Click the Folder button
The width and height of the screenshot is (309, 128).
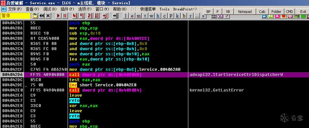277,12
